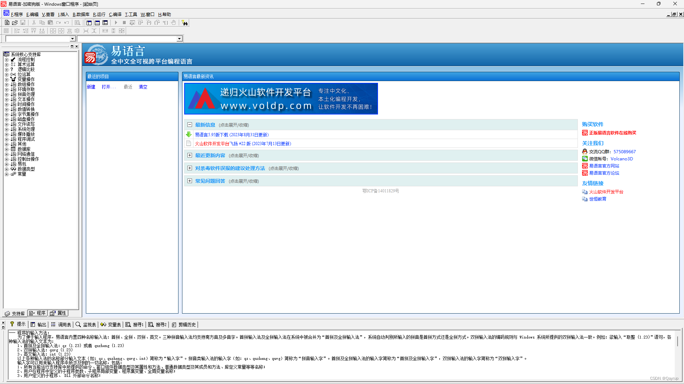Switch to the 程序 tab

point(37,313)
